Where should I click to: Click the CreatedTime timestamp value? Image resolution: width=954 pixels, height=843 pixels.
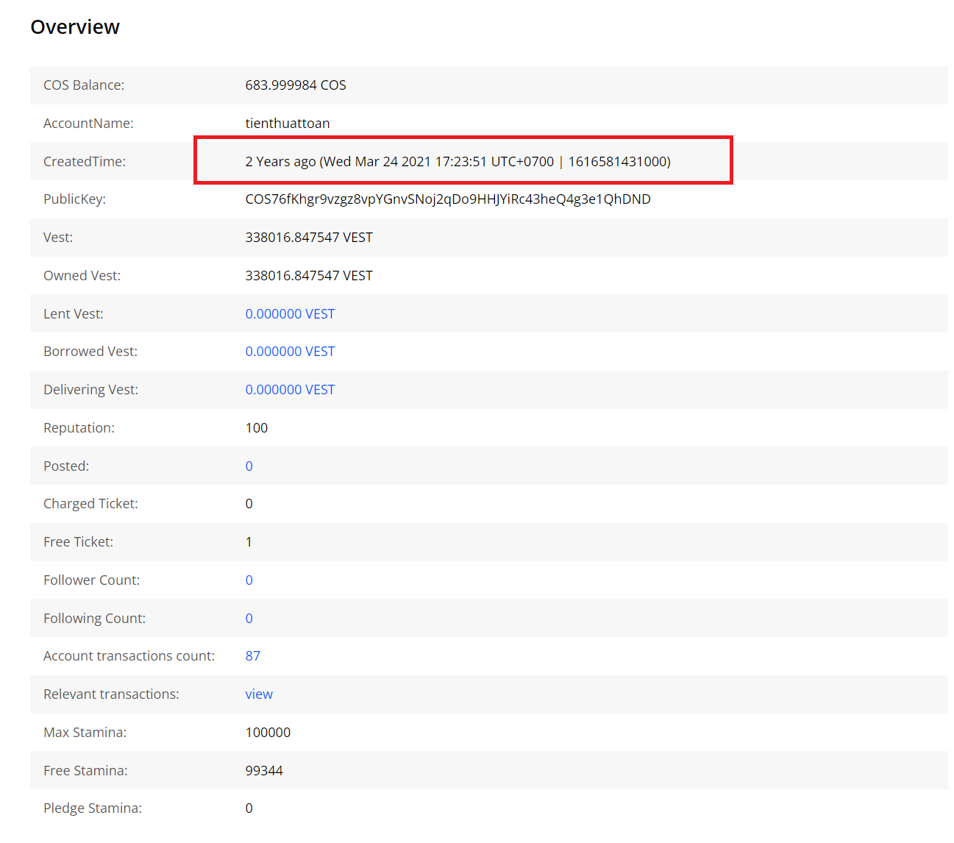pyautogui.click(x=458, y=162)
